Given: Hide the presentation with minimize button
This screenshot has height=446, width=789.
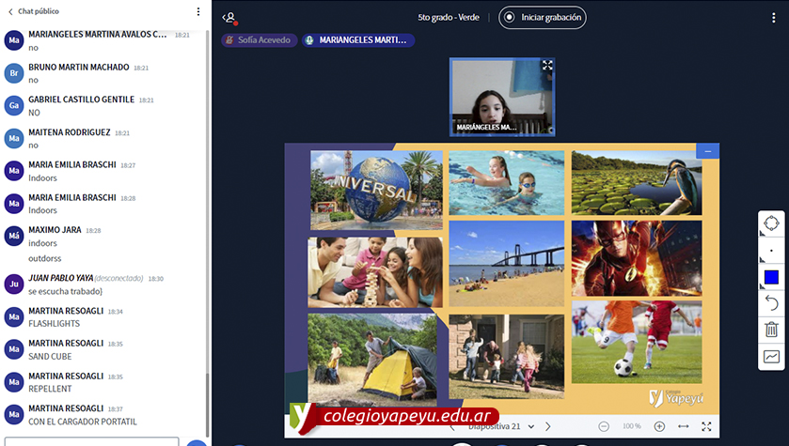Looking at the screenshot, I should [708, 150].
